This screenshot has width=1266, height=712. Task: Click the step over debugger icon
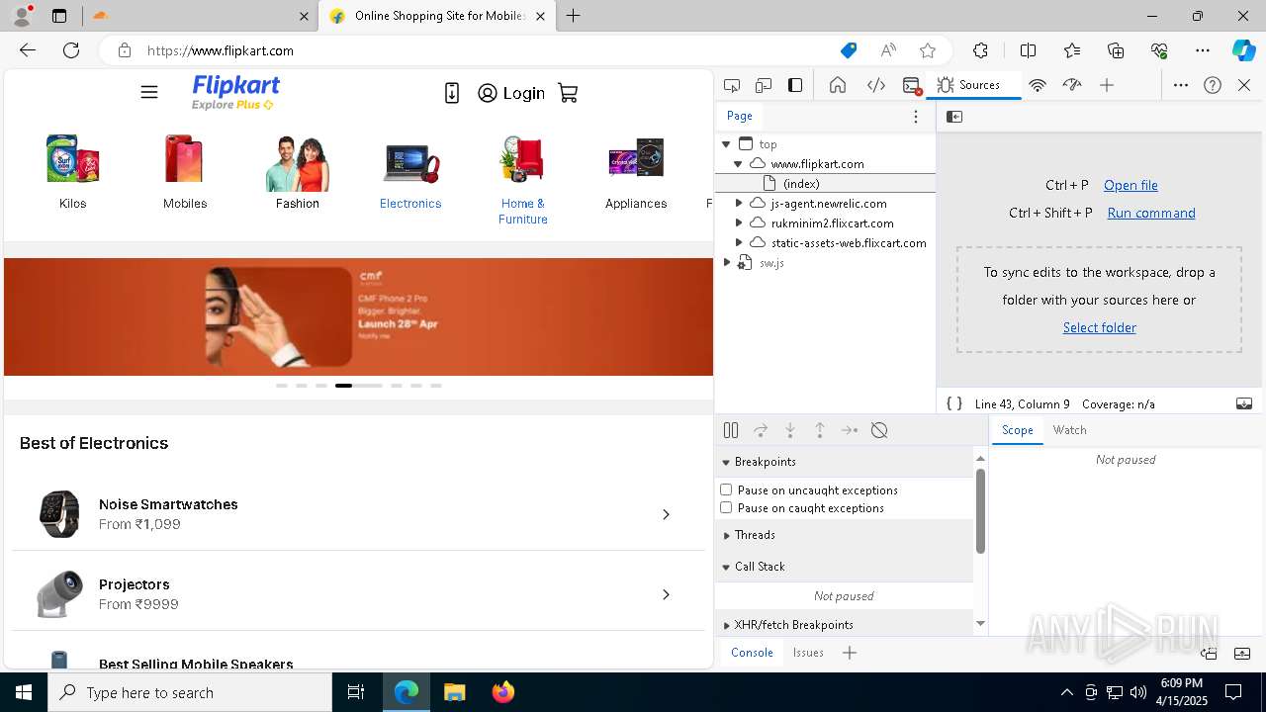tap(761, 430)
